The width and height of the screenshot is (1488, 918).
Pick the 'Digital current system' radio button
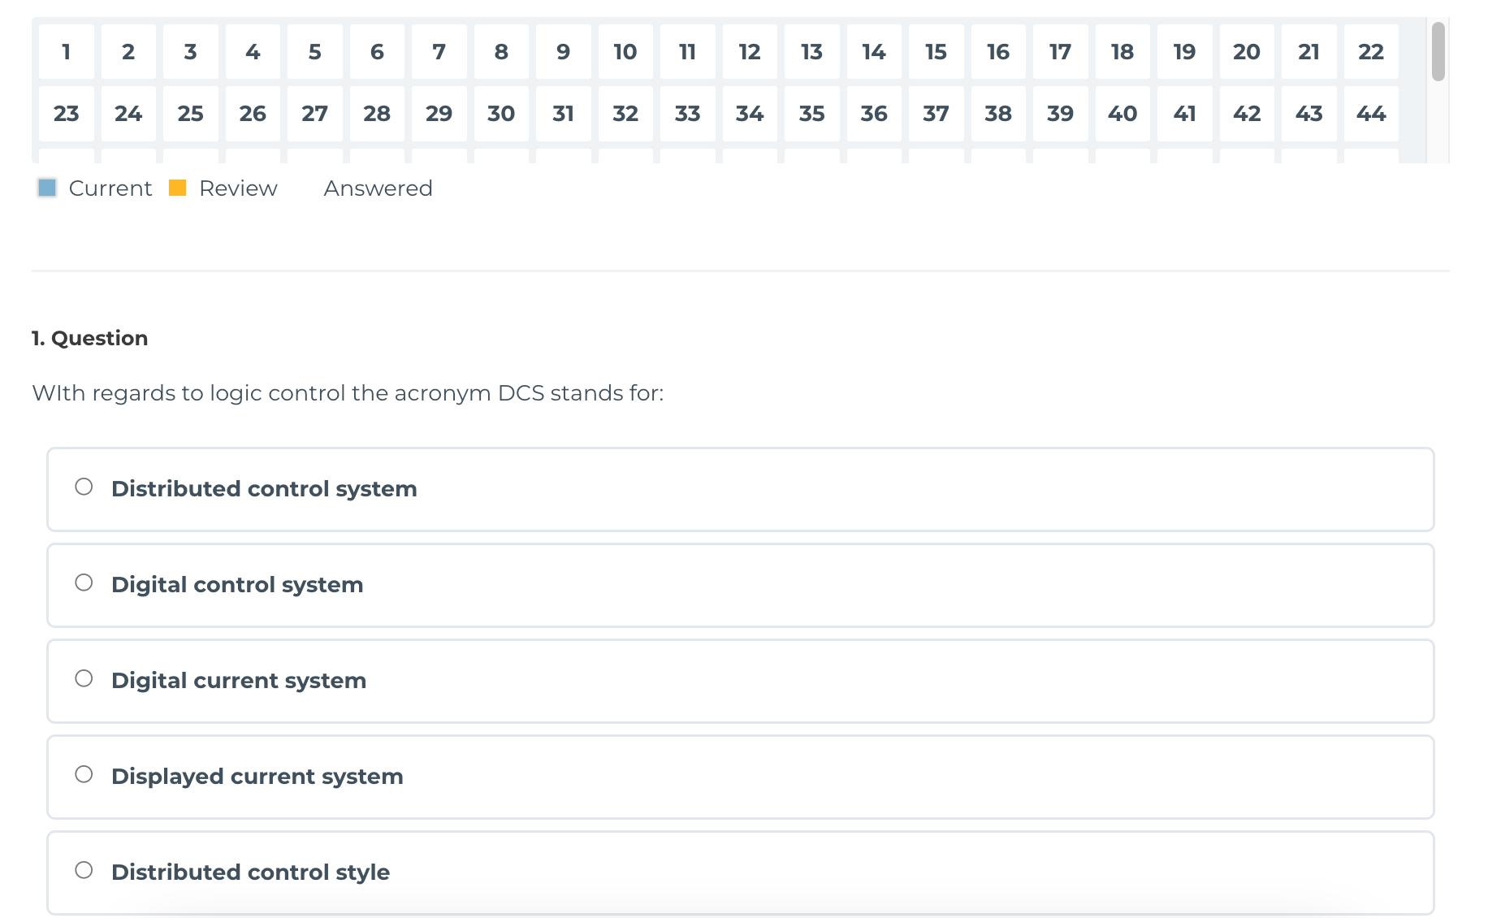(x=84, y=679)
